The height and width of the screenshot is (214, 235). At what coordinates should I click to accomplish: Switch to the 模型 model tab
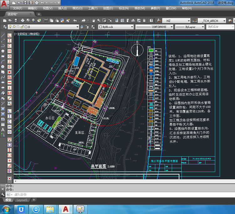[8, 200]
